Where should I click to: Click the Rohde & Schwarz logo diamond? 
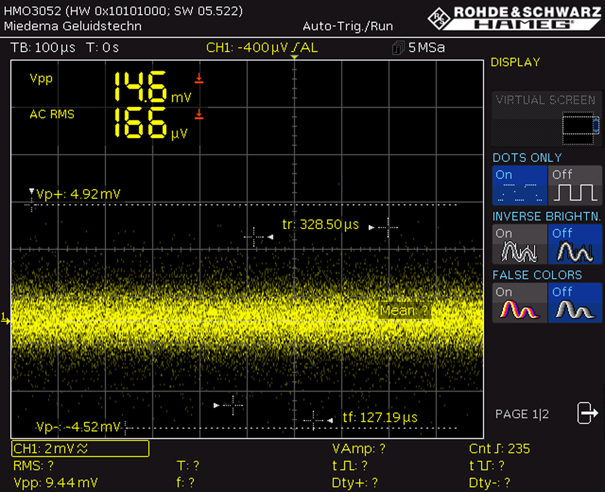pos(439,18)
